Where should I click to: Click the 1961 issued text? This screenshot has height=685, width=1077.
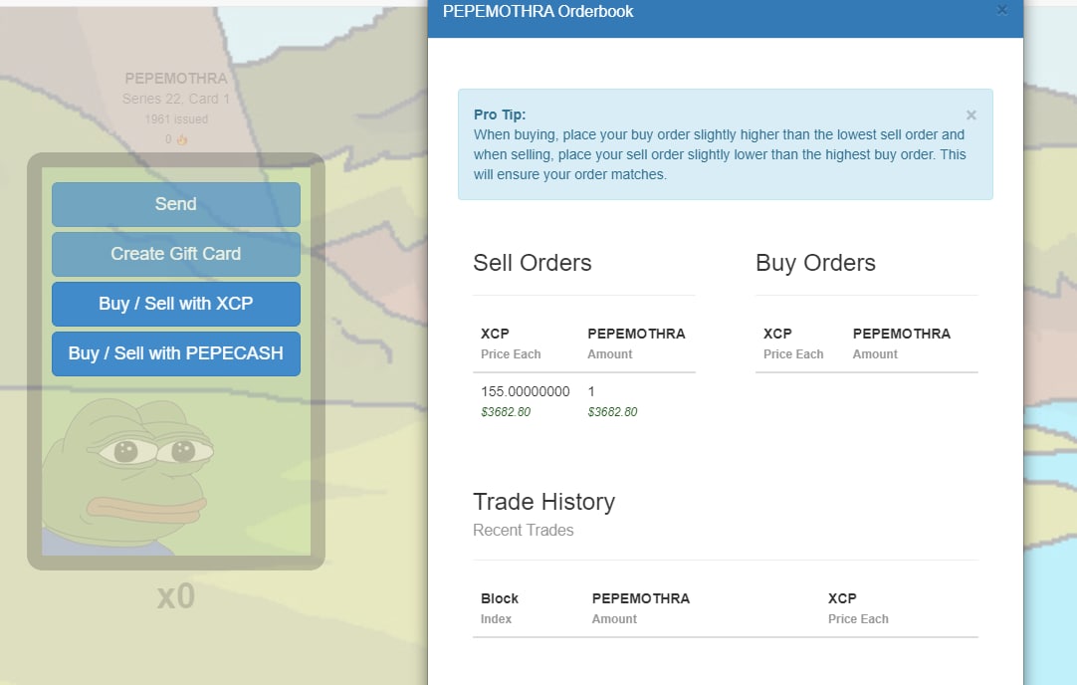[x=176, y=118]
